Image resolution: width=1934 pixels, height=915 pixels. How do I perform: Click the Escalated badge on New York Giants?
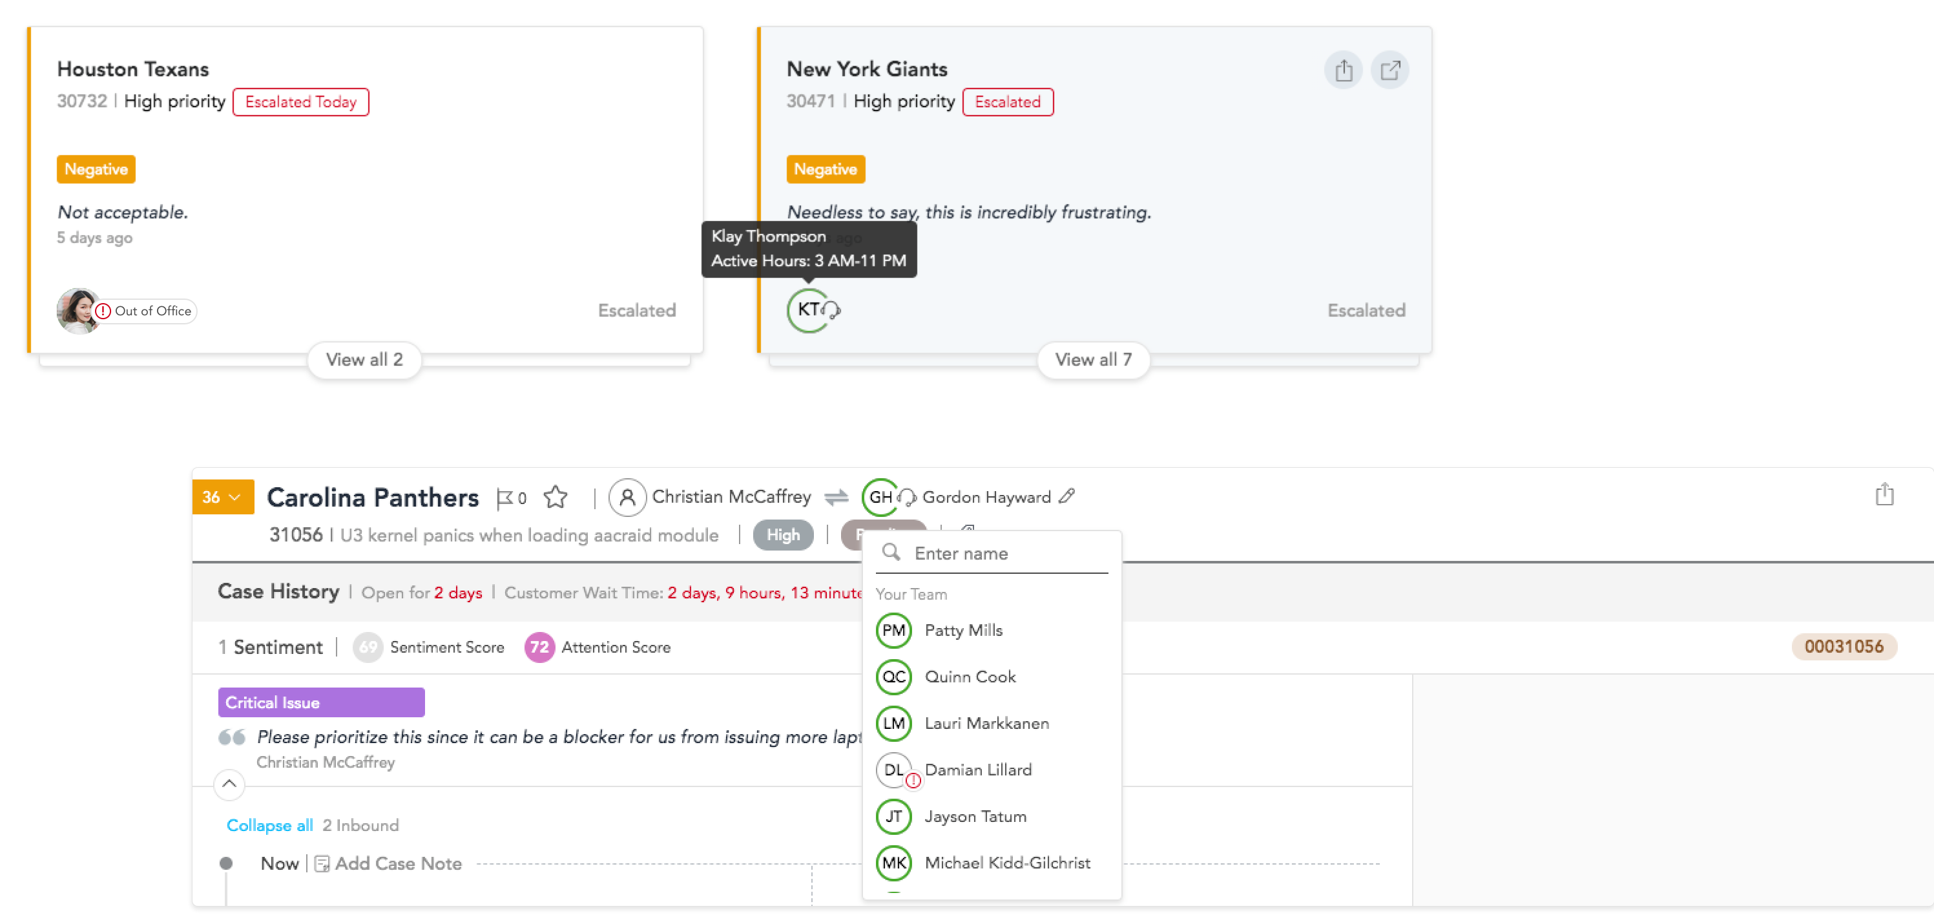coord(1007,102)
